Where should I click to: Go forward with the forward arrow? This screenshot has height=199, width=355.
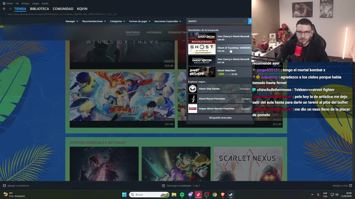(10, 9)
